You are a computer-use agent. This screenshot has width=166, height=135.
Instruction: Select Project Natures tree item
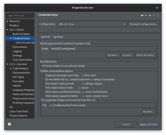coord(18,116)
